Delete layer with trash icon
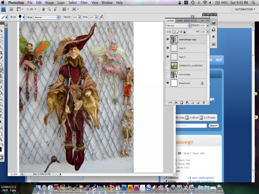 click(203, 103)
